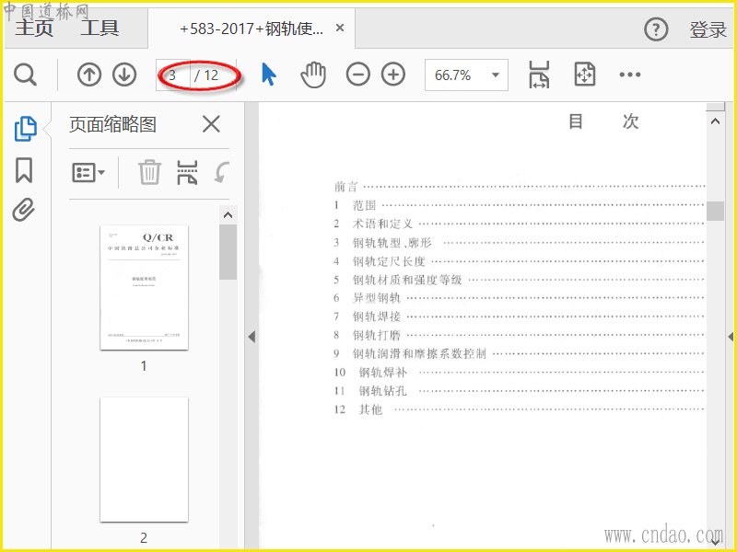Click the fit full page icon
737x552 pixels.
(x=585, y=75)
